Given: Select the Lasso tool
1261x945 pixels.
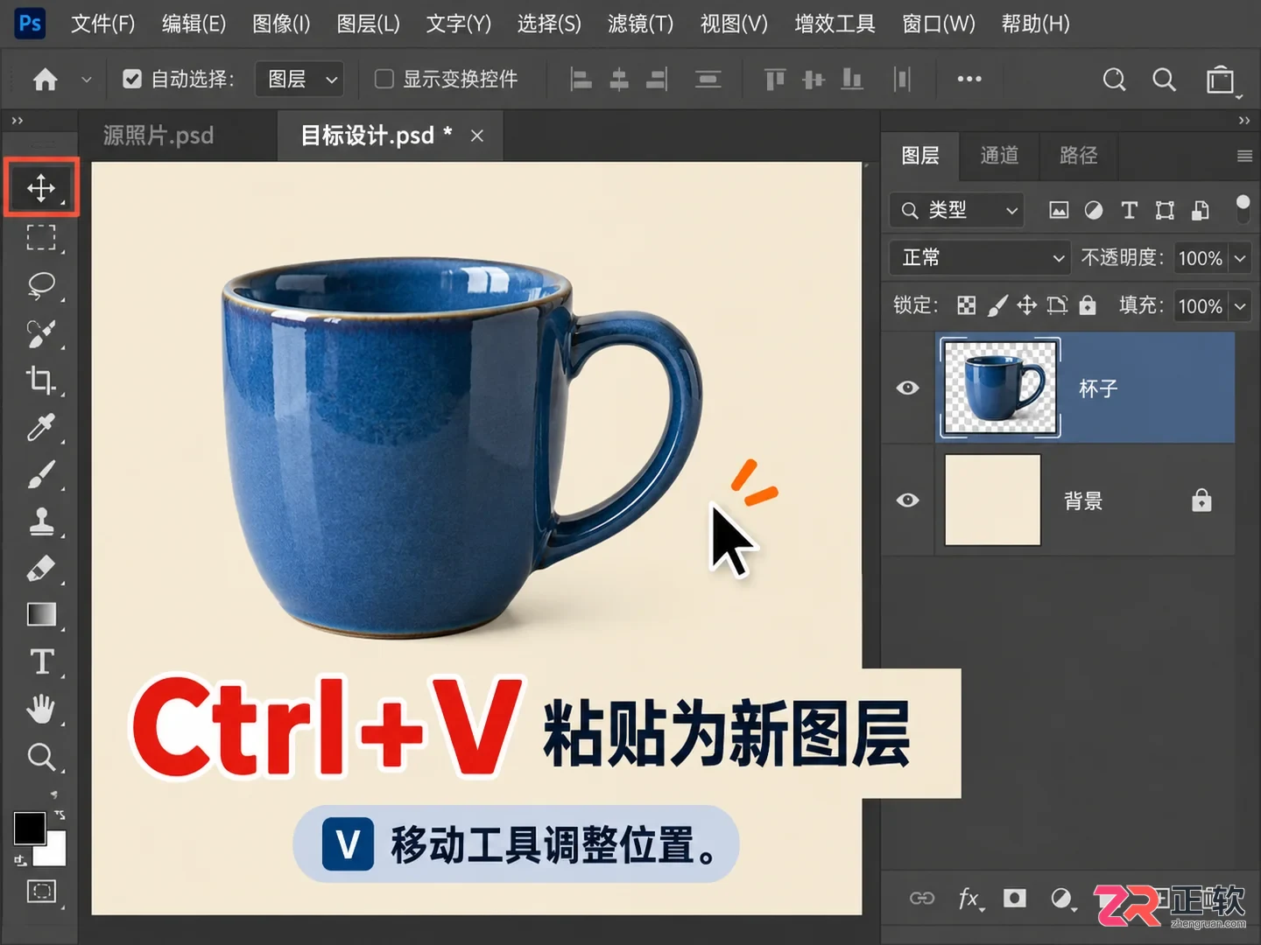Looking at the screenshot, I should point(41,285).
